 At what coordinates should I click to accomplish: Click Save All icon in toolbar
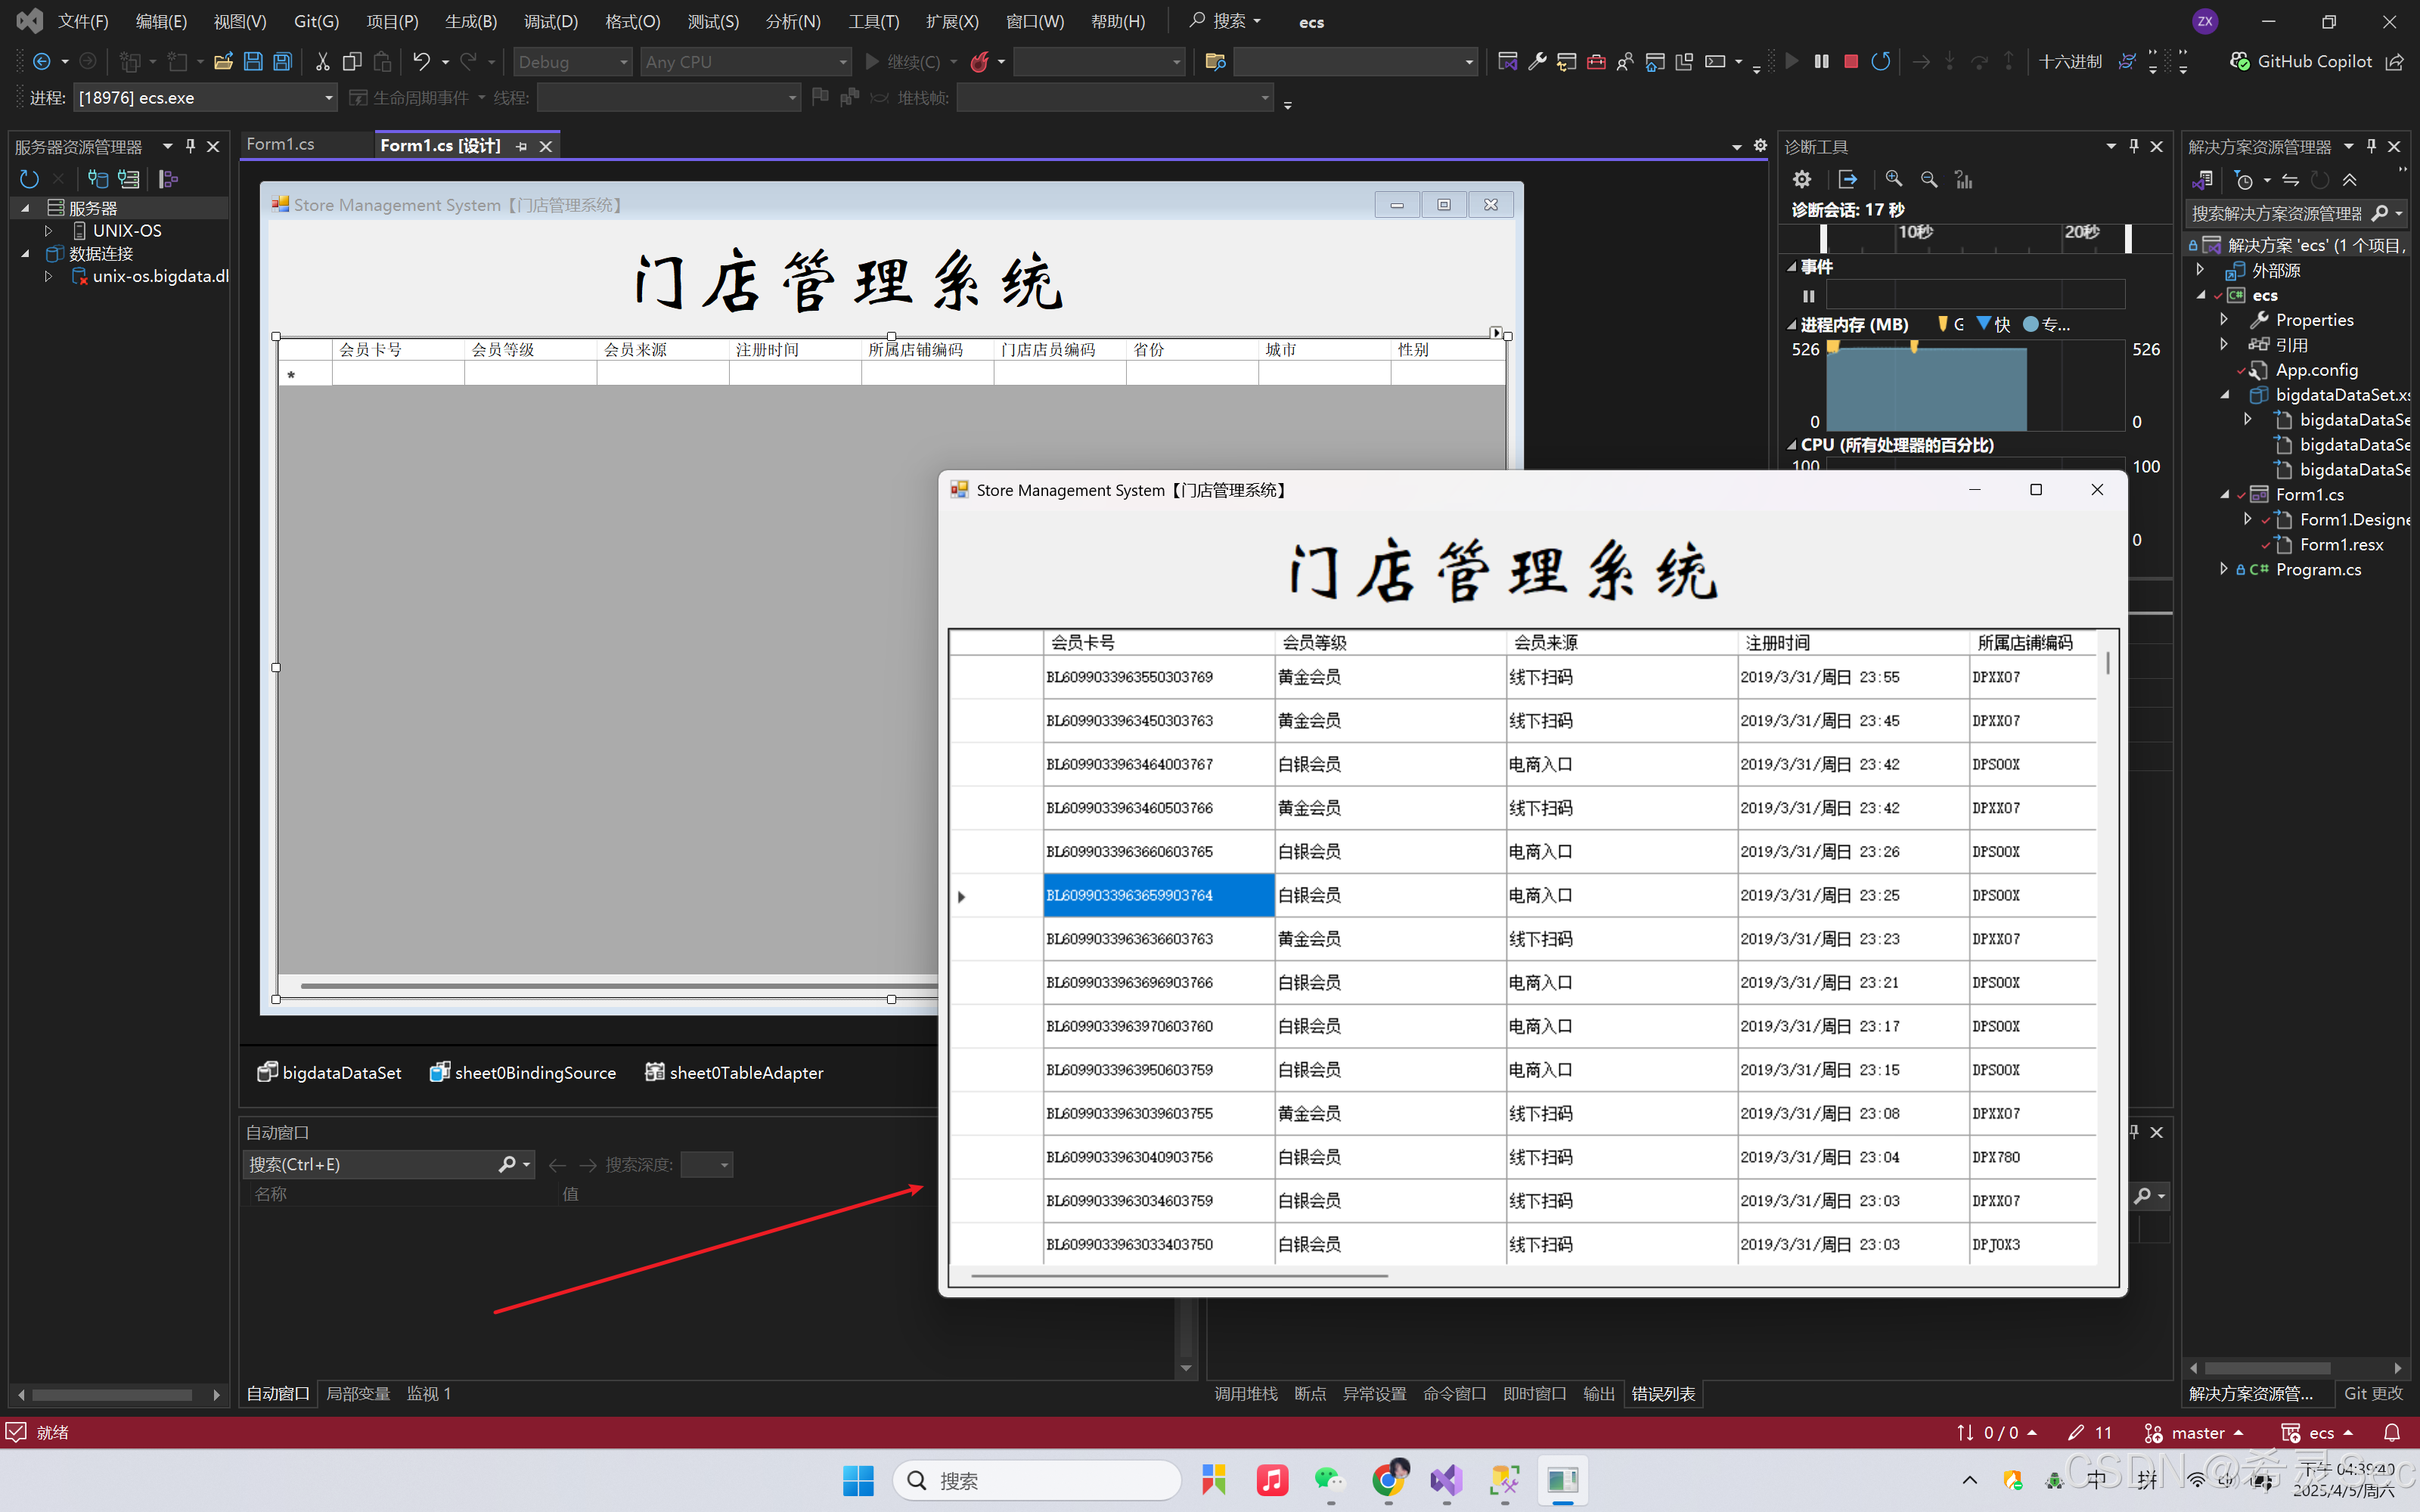point(283,62)
